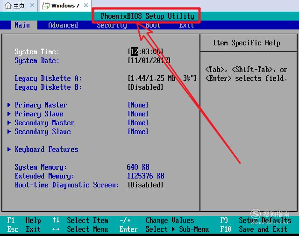Expand the Primary Master arrow
This screenshot has height=236, width=299.
tap(9, 105)
